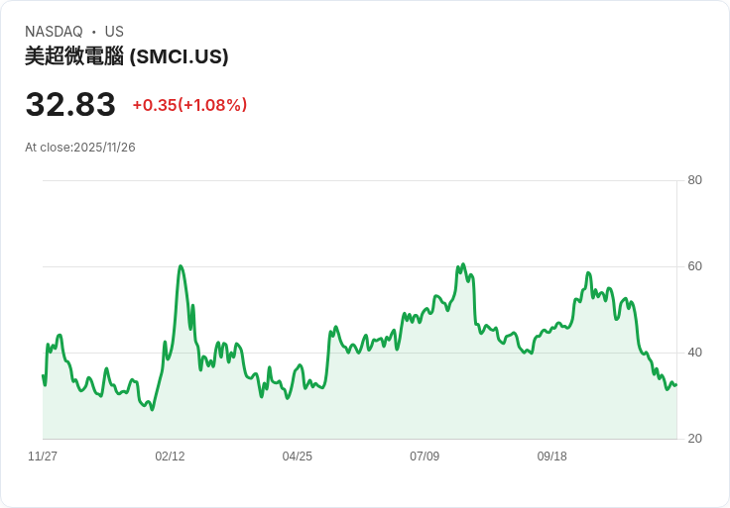Select the US market label
Screen dimensions: 730x508
coord(114,32)
